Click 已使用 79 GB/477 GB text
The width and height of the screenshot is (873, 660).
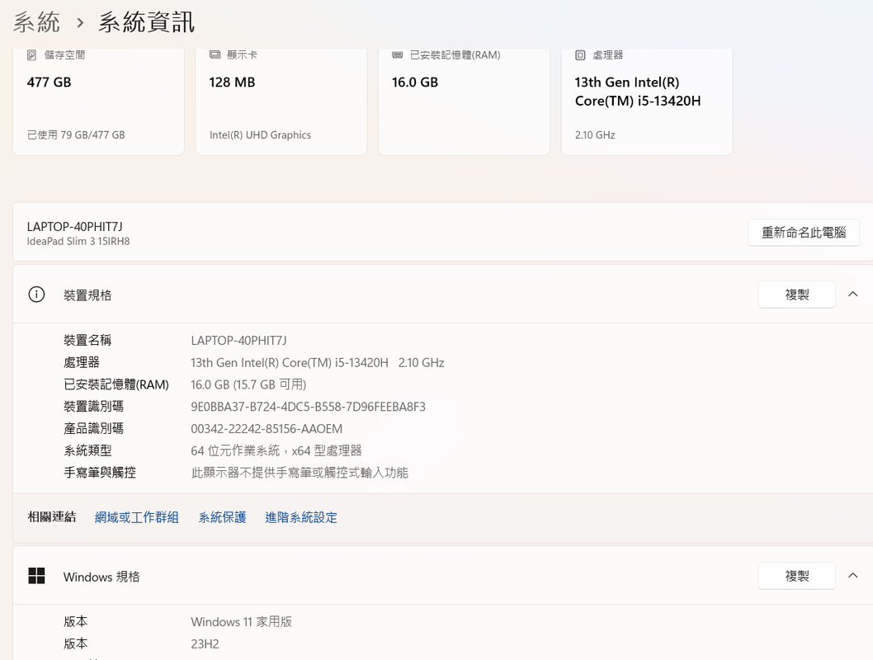click(76, 134)
